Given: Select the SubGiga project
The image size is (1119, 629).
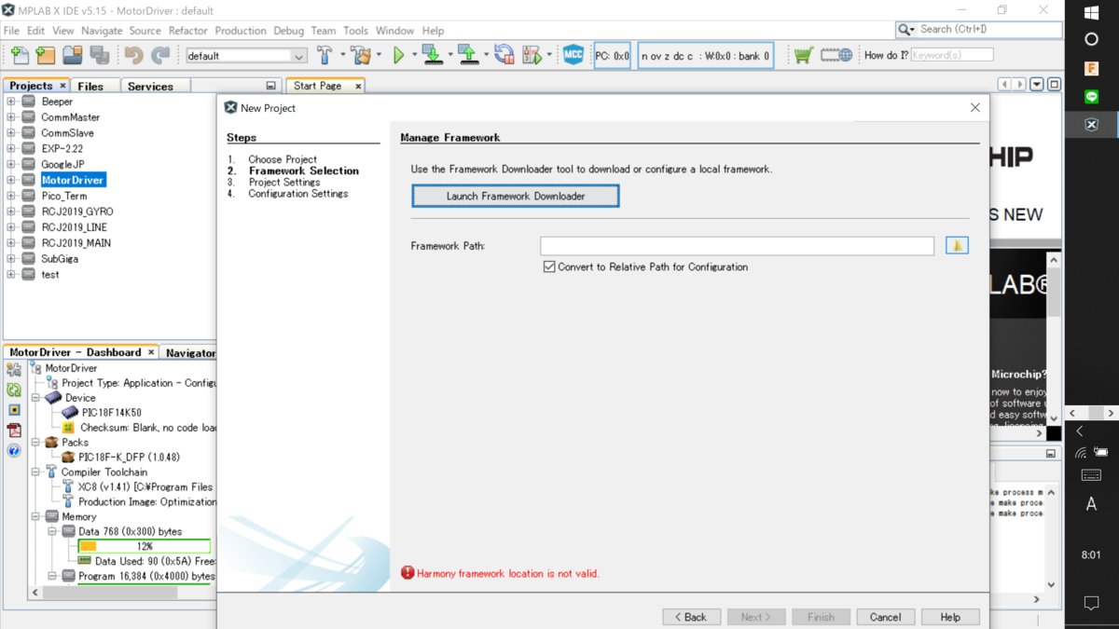Looking at the screenshot, I should (x=60, y=259).
